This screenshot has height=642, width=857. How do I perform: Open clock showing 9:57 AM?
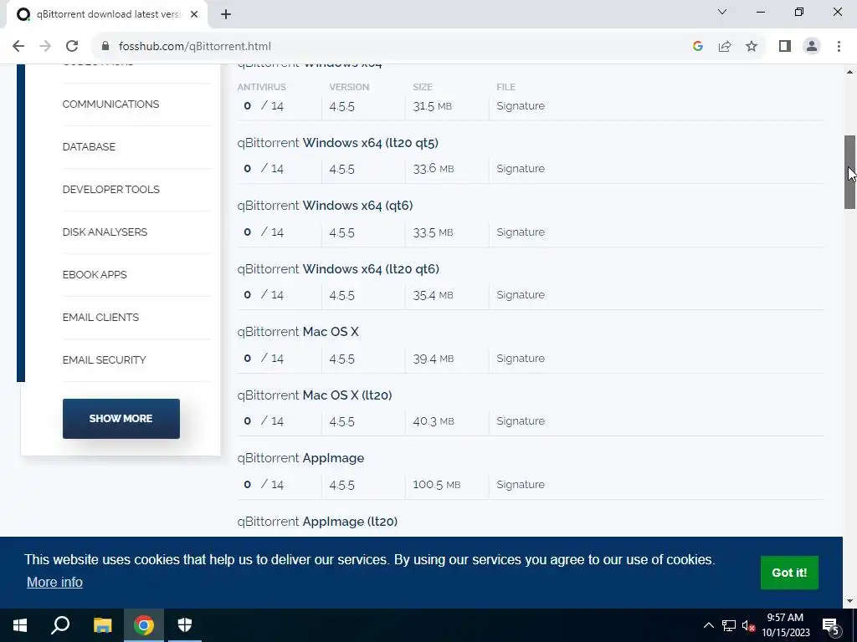[x=785, y=625]
